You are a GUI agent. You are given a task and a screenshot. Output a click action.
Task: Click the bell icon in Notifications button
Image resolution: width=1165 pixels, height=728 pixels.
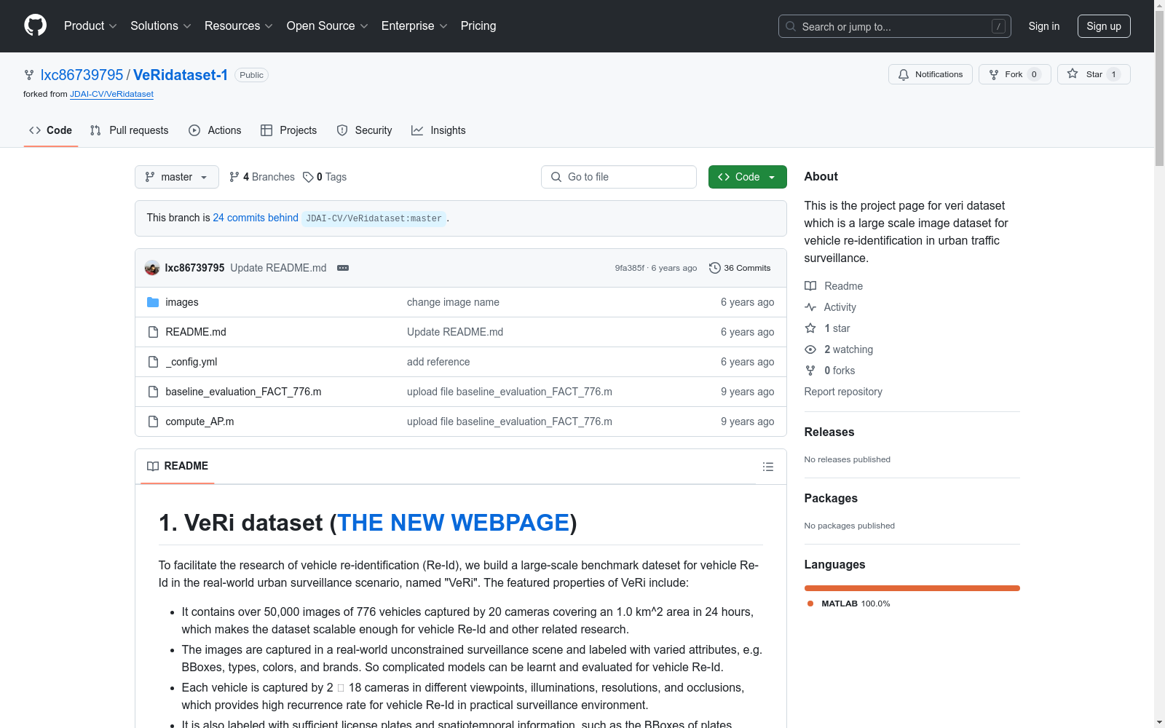904,74
